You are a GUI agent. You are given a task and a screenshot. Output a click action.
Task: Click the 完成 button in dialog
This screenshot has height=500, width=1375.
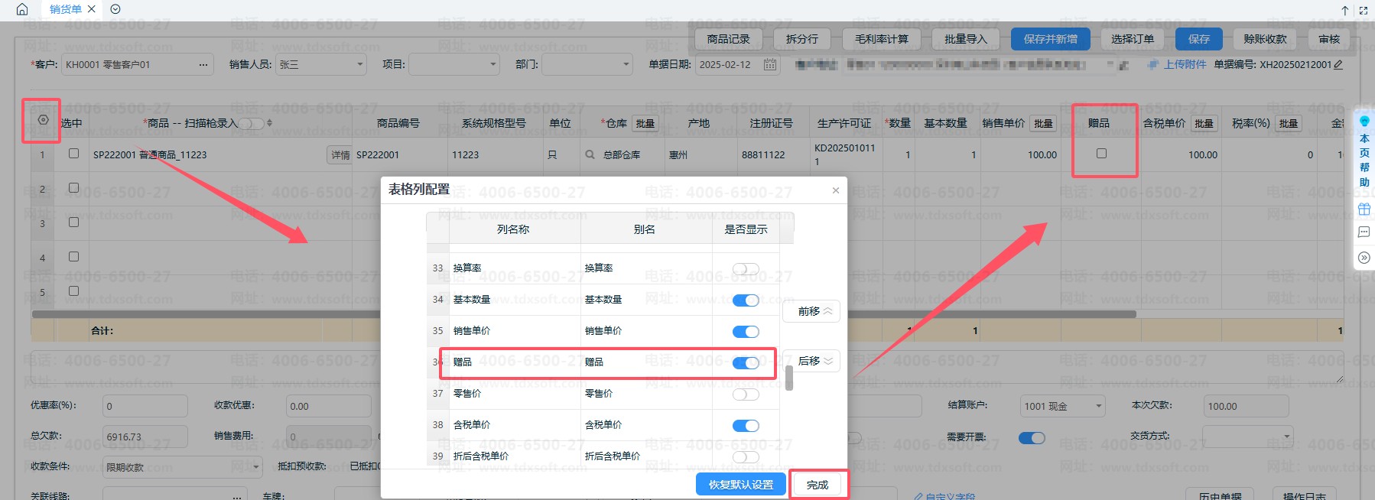[818, 484]
